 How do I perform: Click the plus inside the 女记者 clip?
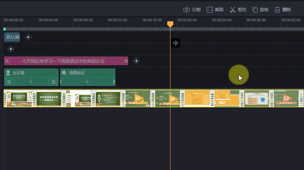pyautogui.click(x=31, y=82)
